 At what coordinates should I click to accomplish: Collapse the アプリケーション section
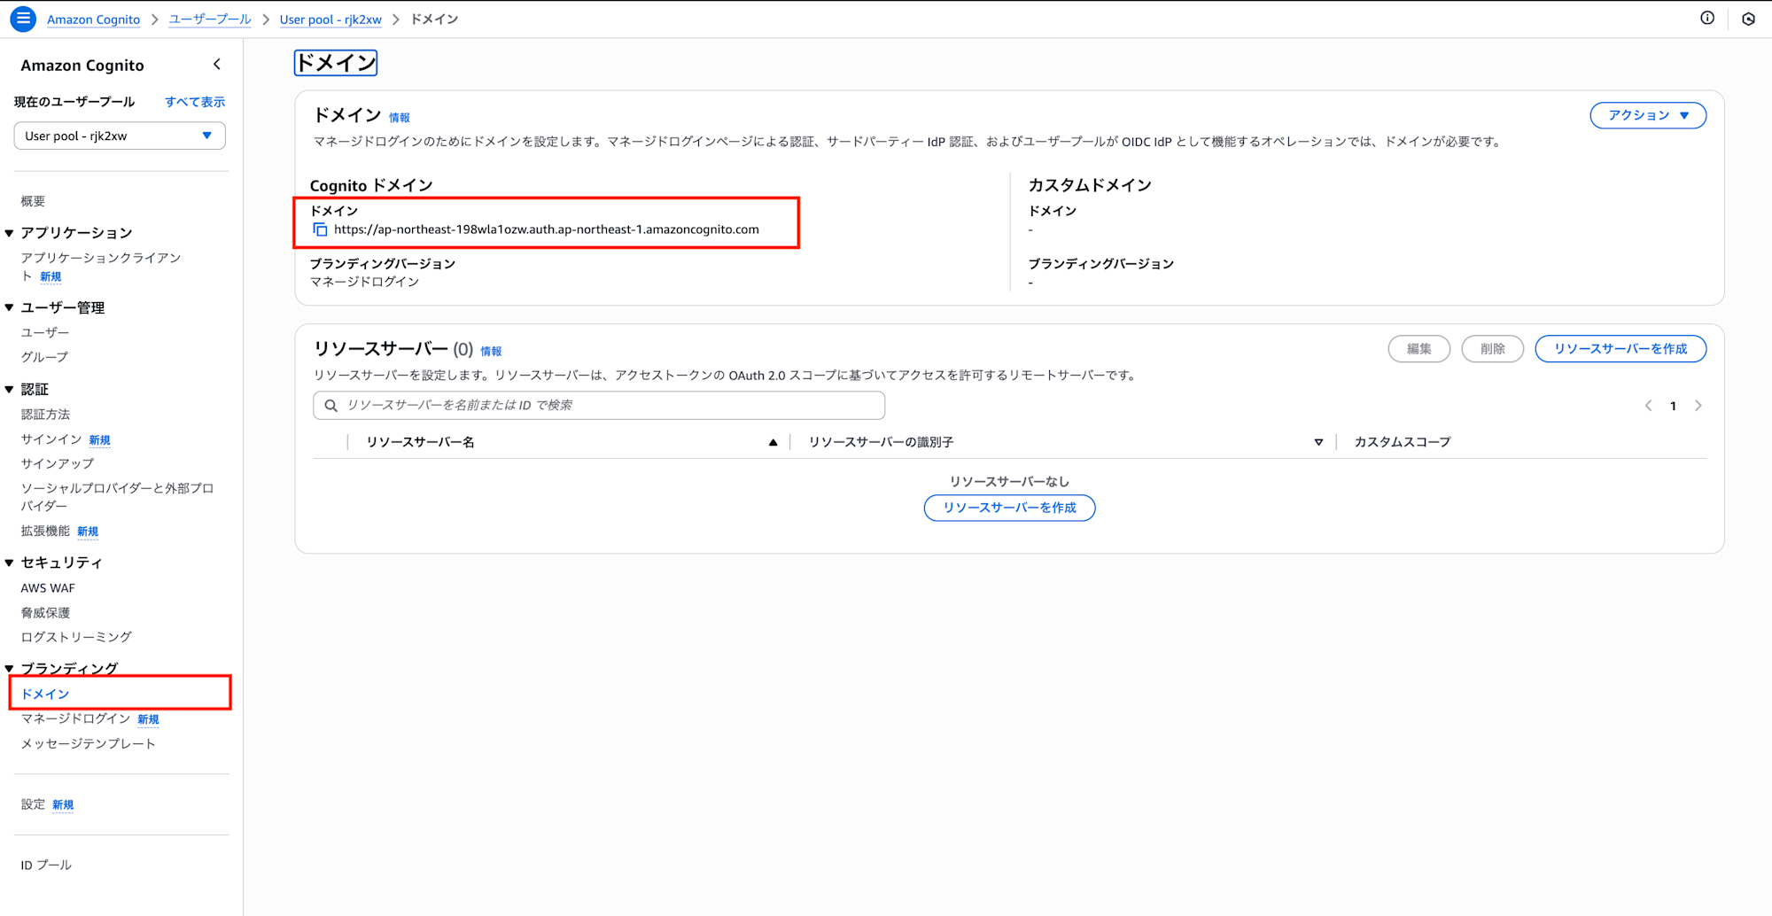point(9,233)
